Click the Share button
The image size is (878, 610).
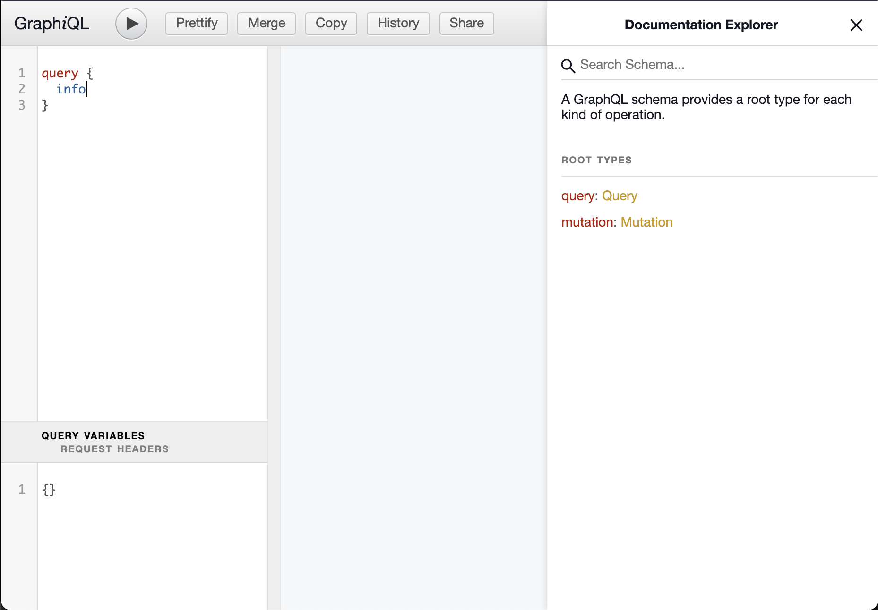click(x=467, y=23)
